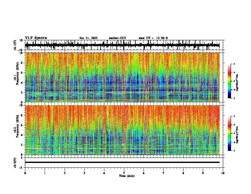Viewport: 251px width, 194px height.
Task: Click the "start UT = 12:30:0" label
Action: click(x=153, y=38)
